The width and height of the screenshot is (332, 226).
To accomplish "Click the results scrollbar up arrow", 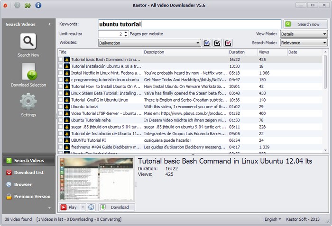I will pos(325,52).
